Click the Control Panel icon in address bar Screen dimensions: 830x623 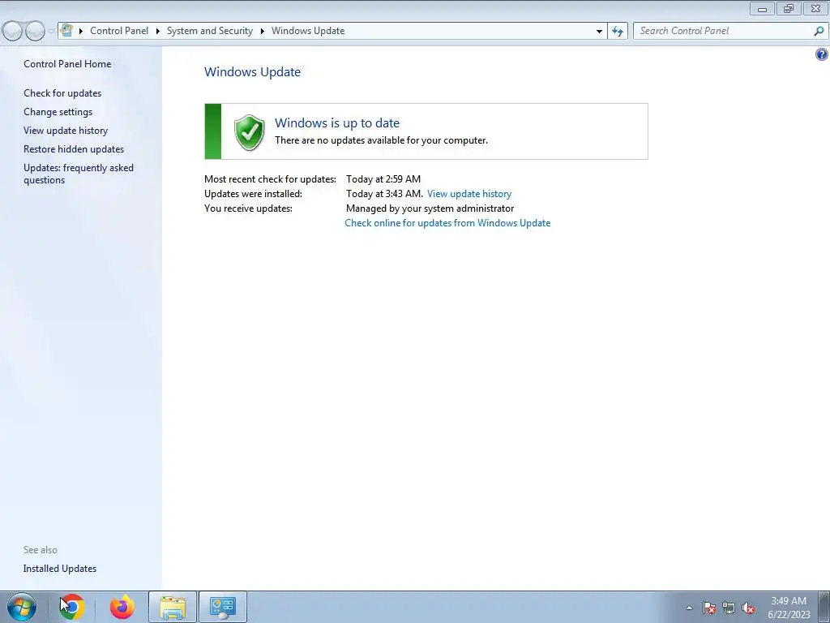(66, 30)
